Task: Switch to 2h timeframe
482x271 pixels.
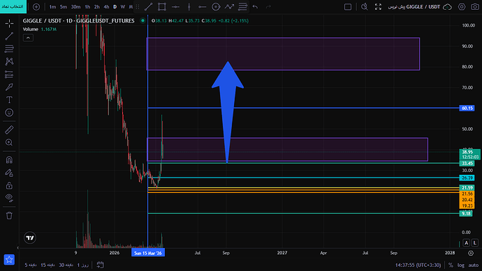Action: coord(97,7)
